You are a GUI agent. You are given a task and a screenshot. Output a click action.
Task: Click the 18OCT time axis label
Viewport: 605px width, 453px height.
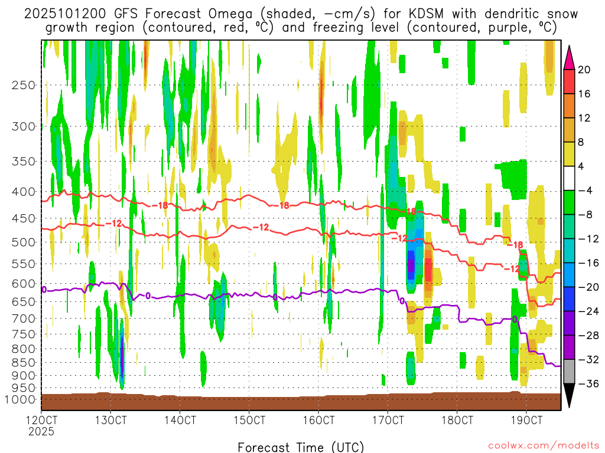pyautogui.click(x=457, y=420)
